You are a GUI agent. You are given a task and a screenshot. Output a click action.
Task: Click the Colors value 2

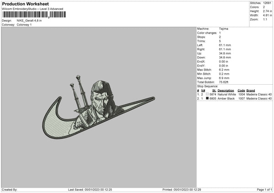click(264, 7)
